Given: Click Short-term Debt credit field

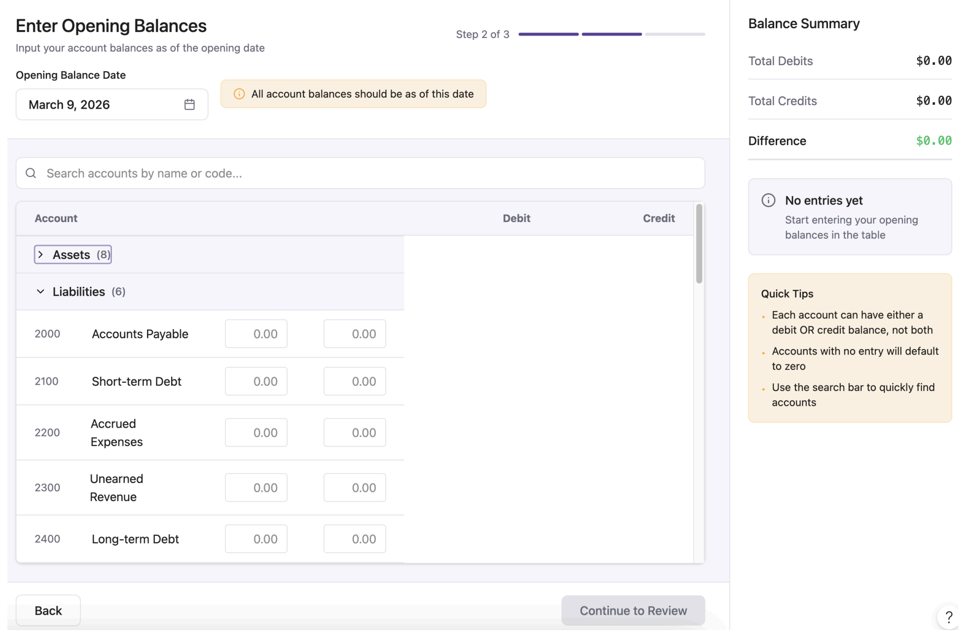Looking at the screenshot, I should 355,382.
